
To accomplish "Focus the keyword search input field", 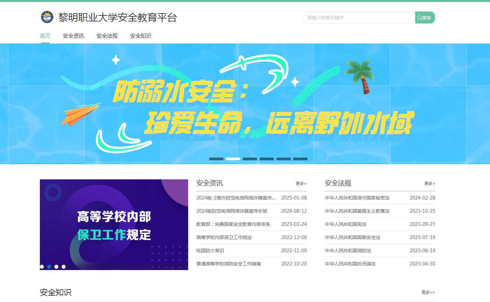I will click(x=359, y=18).
